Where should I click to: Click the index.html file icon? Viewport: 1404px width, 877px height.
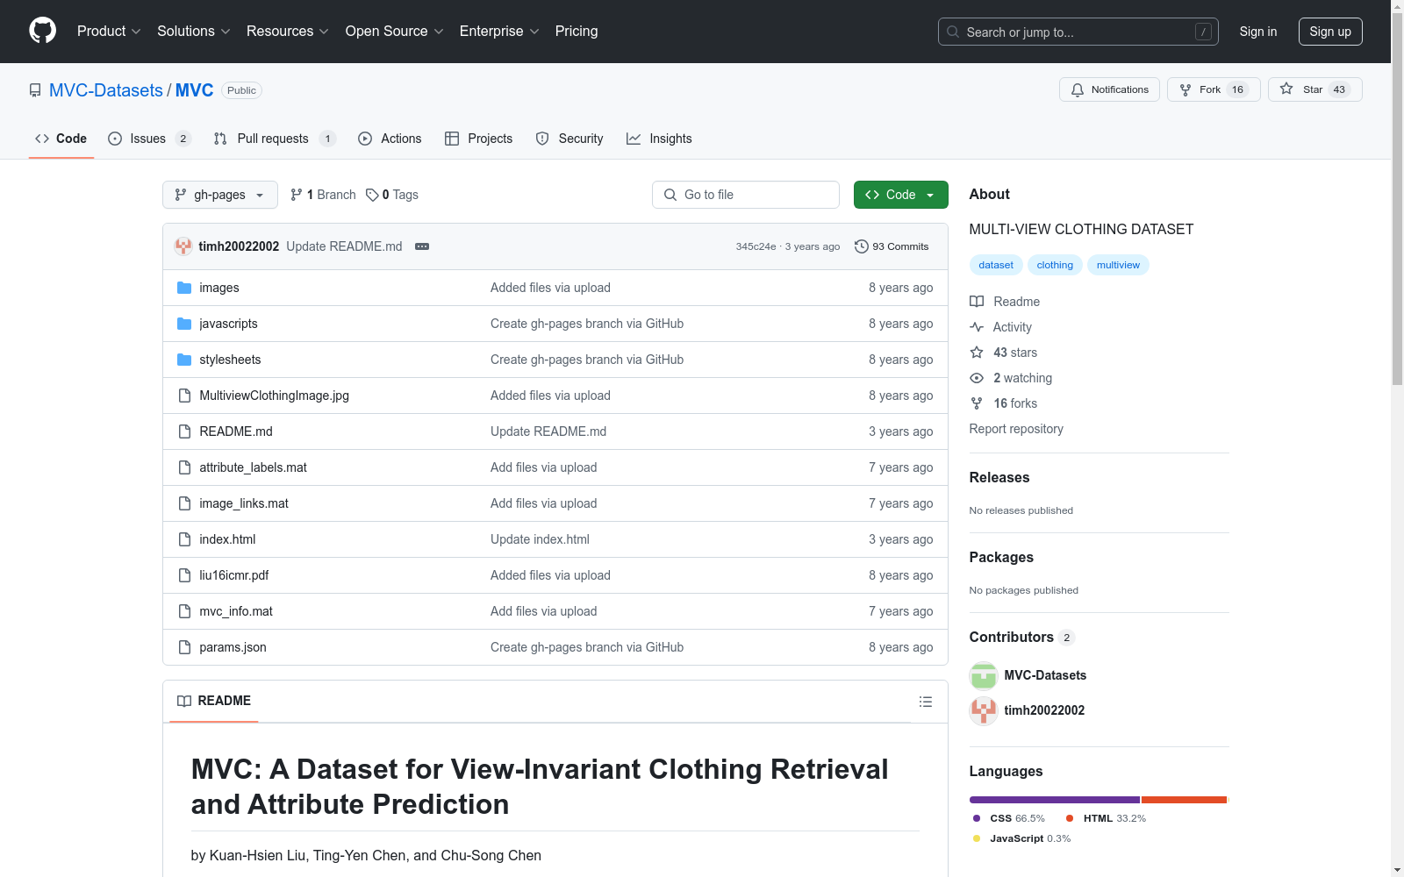(184, 539)
